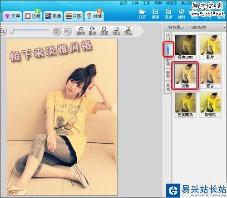Click the 重做 redo icon
Screen dimensions: 227x198
pos(92,31)
